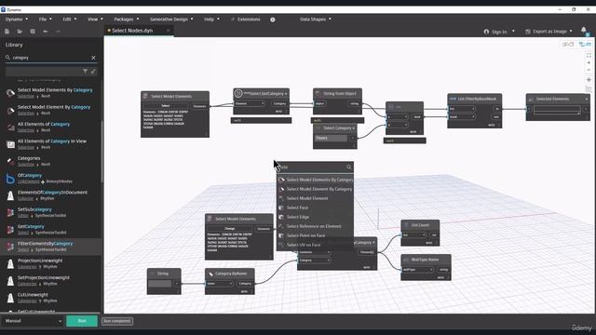Viewport: 596px width, 335px height.
Task: Click the OfCategory BimorphNodes icon
Action: pos(10,178)
